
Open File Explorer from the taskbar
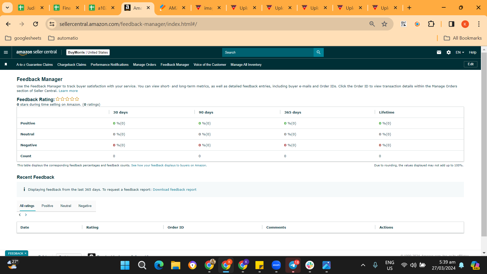coord(175,265)
